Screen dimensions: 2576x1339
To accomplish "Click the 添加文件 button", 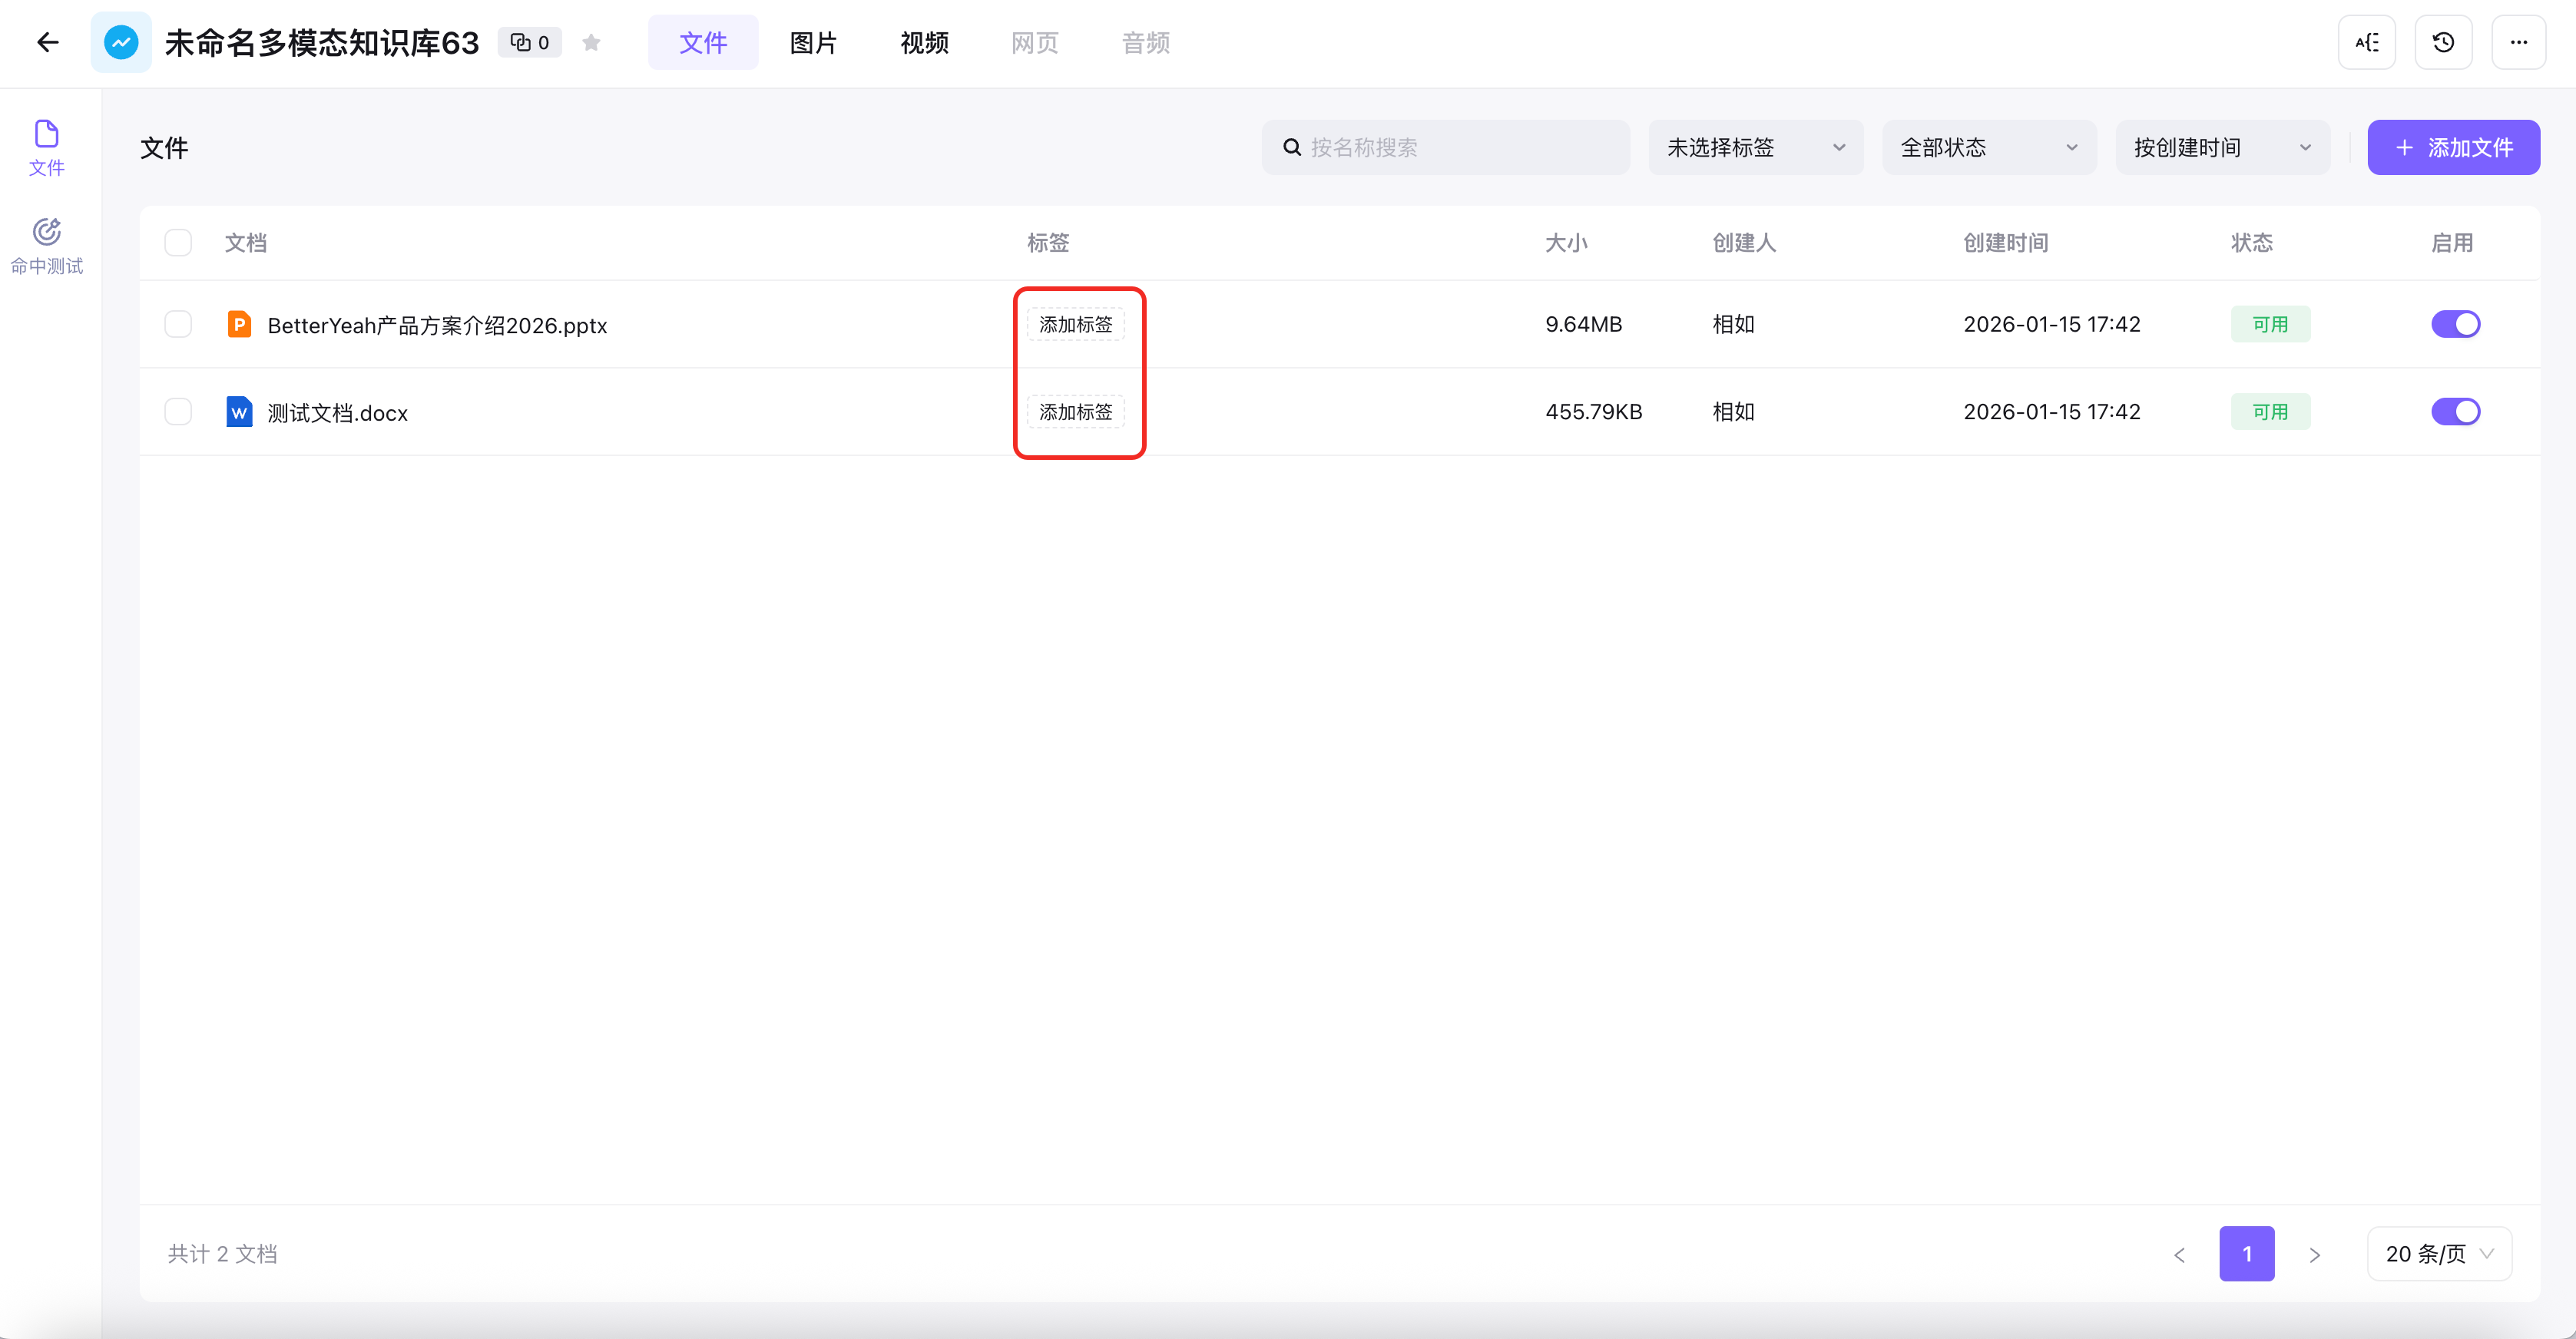I will pyautogui.click(x=2453, y=148).
